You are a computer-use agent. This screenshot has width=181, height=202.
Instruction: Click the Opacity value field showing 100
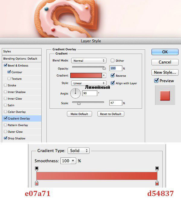point(116,68)
